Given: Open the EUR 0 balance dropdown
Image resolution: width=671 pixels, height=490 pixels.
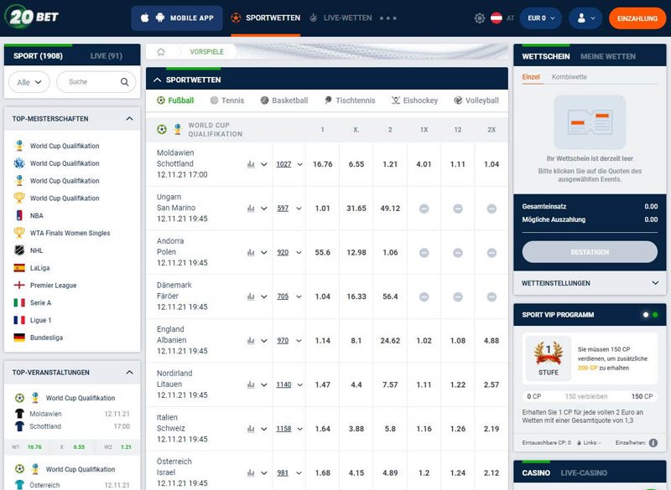Looking at the screenshot, I should click(540, 18).
